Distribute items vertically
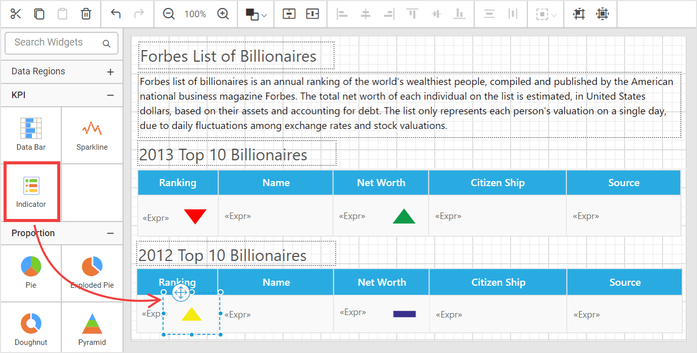The height and width of the screenshot is (353, 697). pyautogui.click(x=489, y=14)
